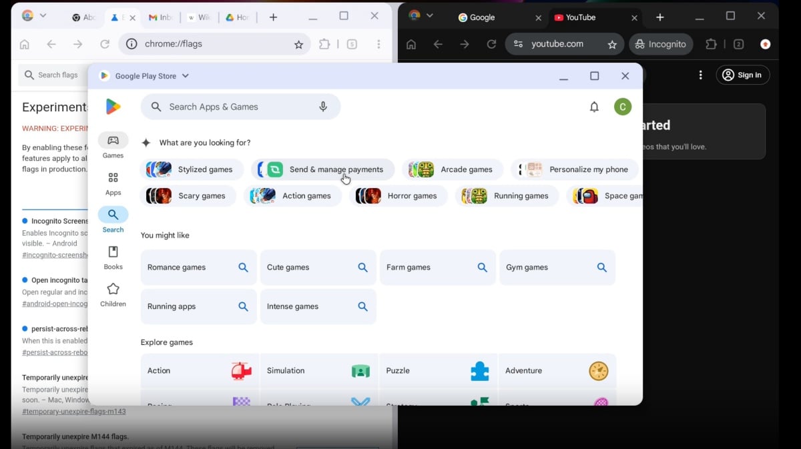Open the Books section in Play Store sidebar
Image resolution: width=801 pixels, height=449 pixels.
pyautogui.click(x=113, y=257)
